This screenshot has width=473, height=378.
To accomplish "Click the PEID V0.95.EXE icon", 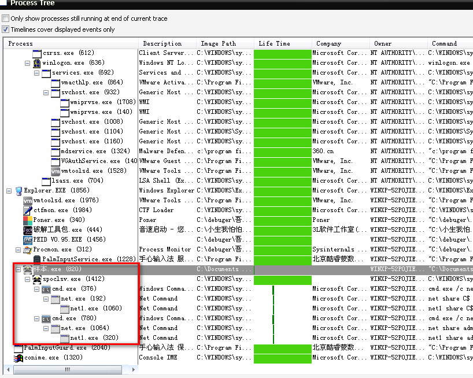I will pyautogui.click(x=28, y=240).
